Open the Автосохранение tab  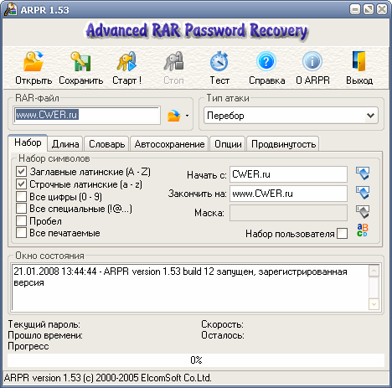point(169,144)
